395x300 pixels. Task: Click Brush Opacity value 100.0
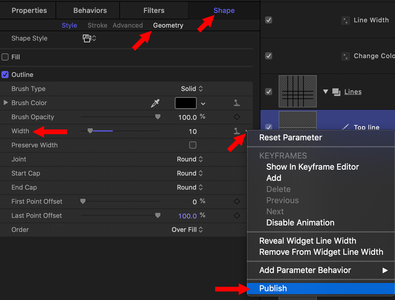(x=188, y=117)
